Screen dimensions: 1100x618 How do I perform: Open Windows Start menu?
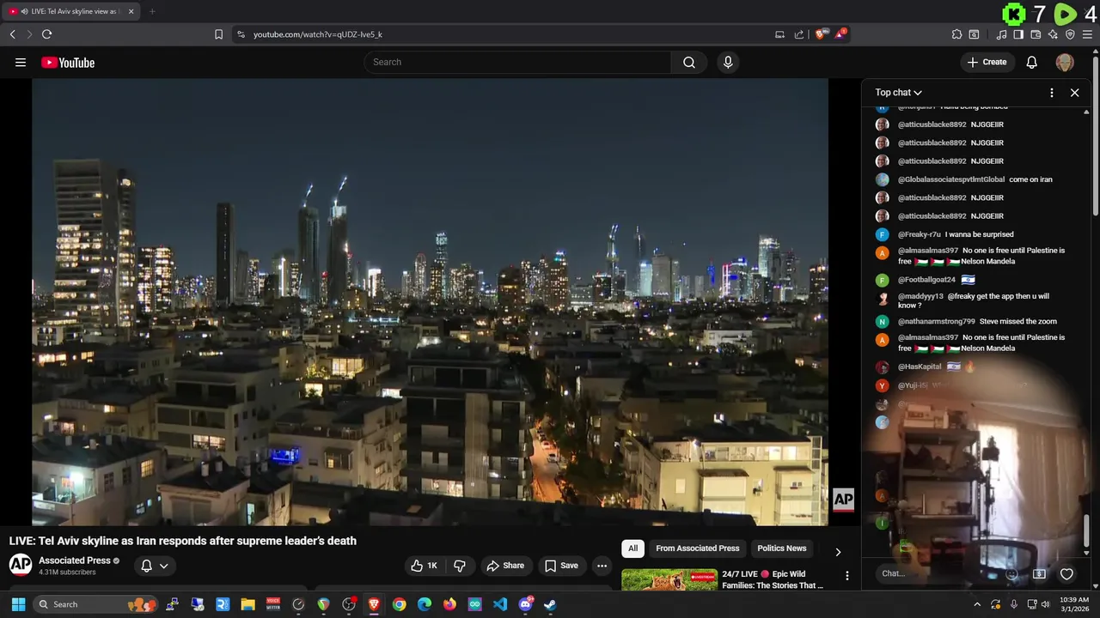tap(18, 604)
